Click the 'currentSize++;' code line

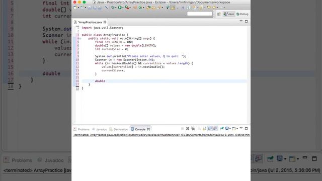coord(113,70)
